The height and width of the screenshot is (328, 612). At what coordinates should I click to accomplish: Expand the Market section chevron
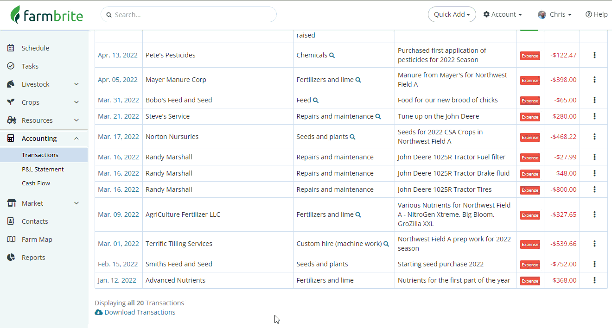[76, 203]
